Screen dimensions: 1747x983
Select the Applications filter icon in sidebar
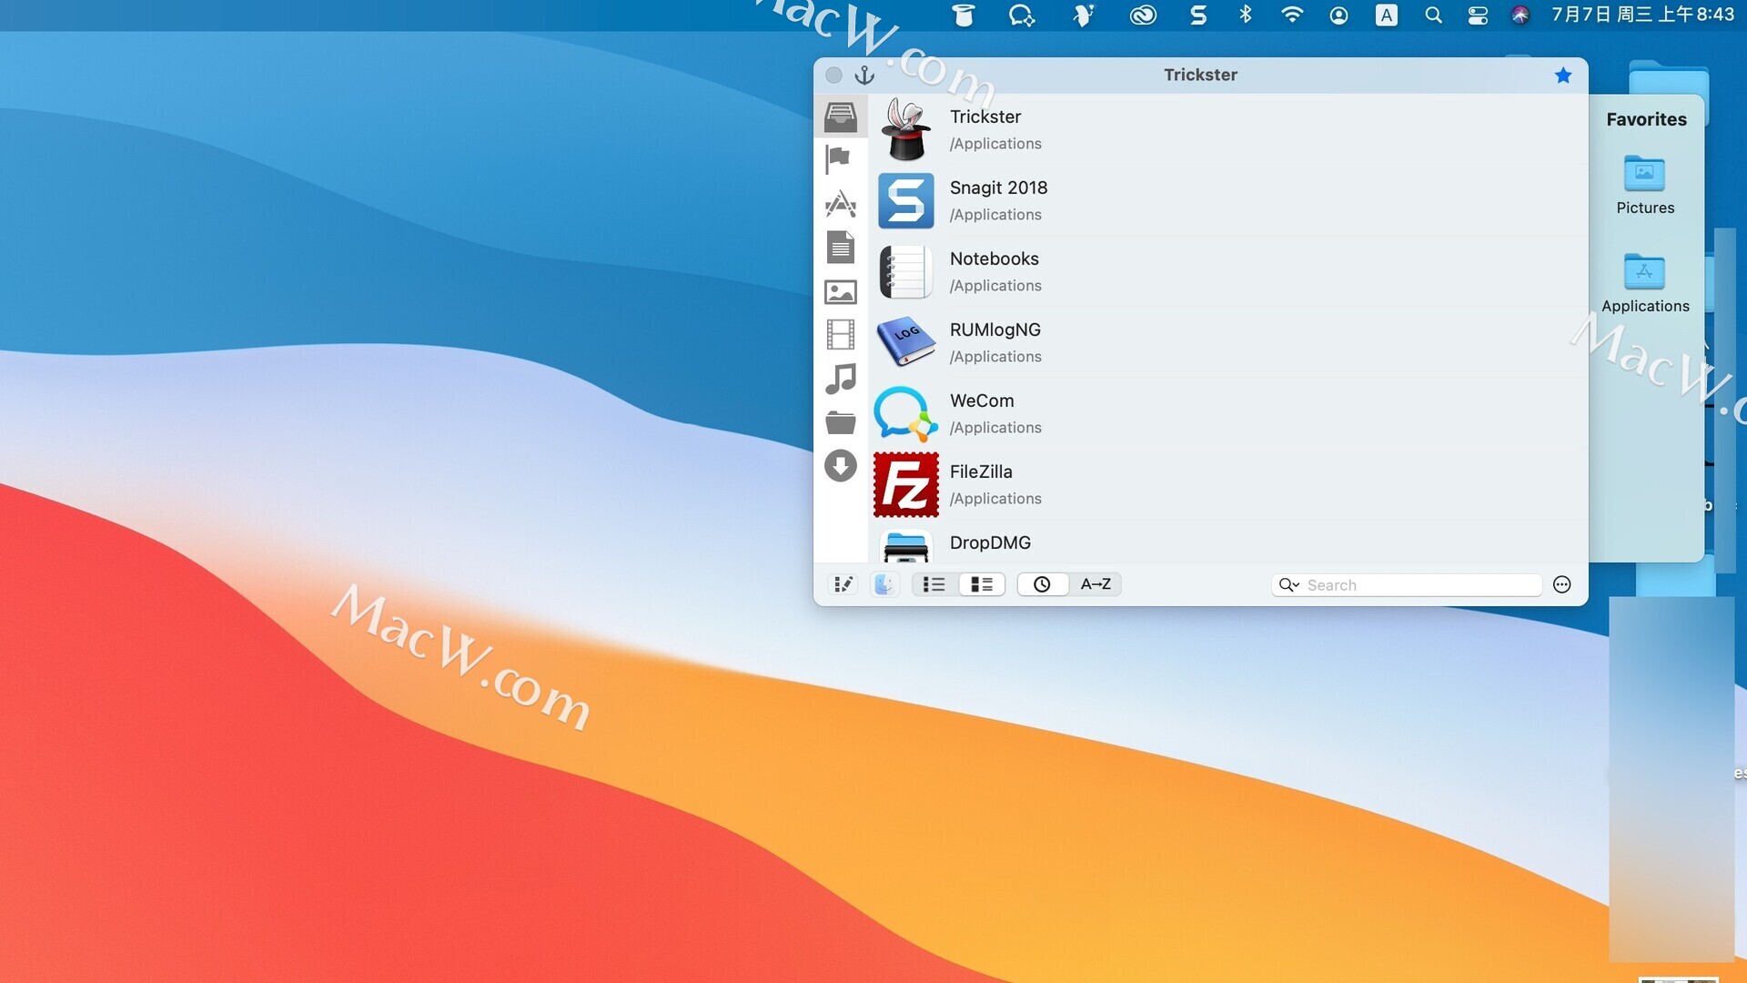(841, 203)
